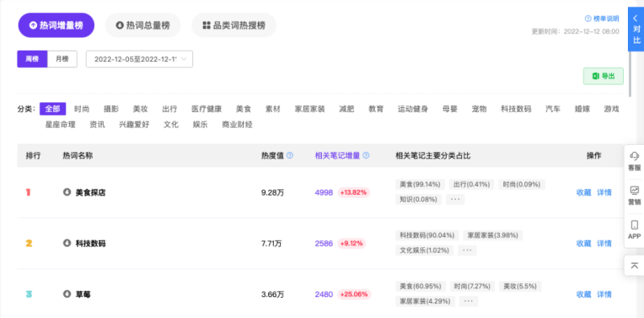Image resolution: width=644 pixels, height=318 pixels.
Task: Switch to the 周榜 weekly ranking
Action: coord(32,59)
